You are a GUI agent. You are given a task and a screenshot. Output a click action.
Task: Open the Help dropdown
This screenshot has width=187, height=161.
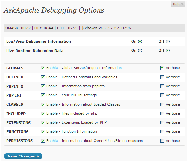[x=178, y=4]
